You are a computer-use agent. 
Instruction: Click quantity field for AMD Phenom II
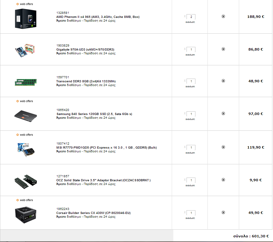click(191, 17)
